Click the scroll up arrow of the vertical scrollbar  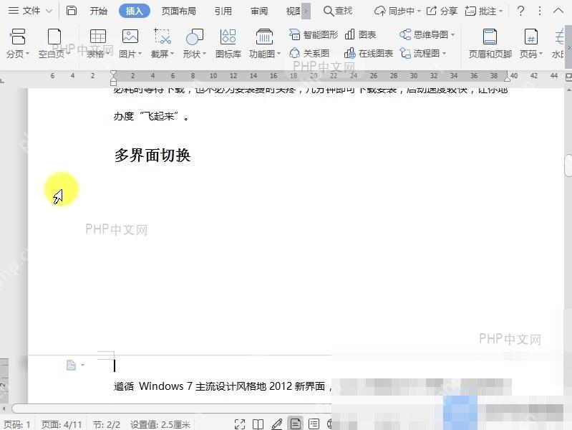568,89
